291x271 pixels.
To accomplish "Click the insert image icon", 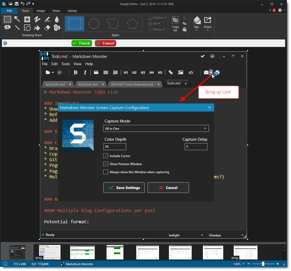I will 181,72.
